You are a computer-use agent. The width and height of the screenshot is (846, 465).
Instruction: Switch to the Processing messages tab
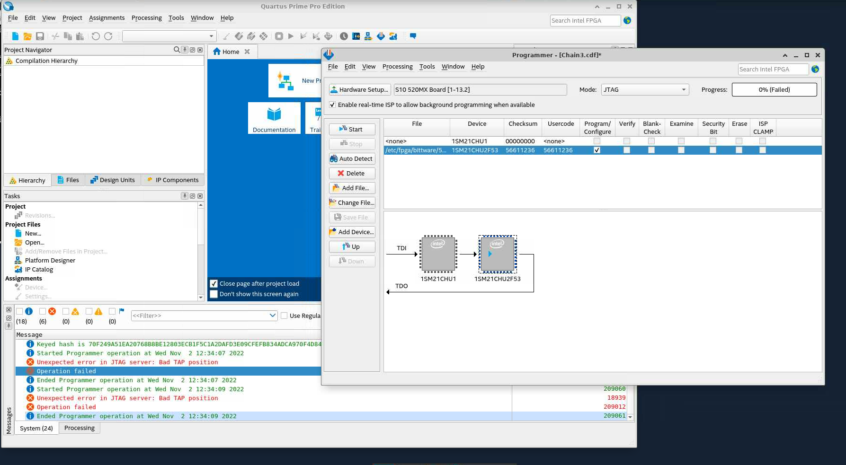coord(80,428)
